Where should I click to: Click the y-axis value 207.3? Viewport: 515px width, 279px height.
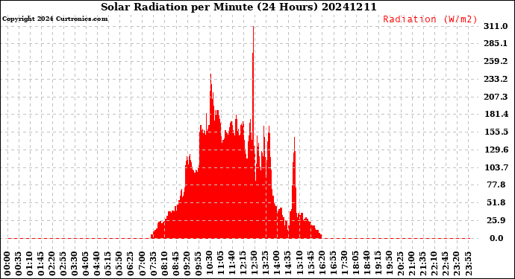point(496,97)
